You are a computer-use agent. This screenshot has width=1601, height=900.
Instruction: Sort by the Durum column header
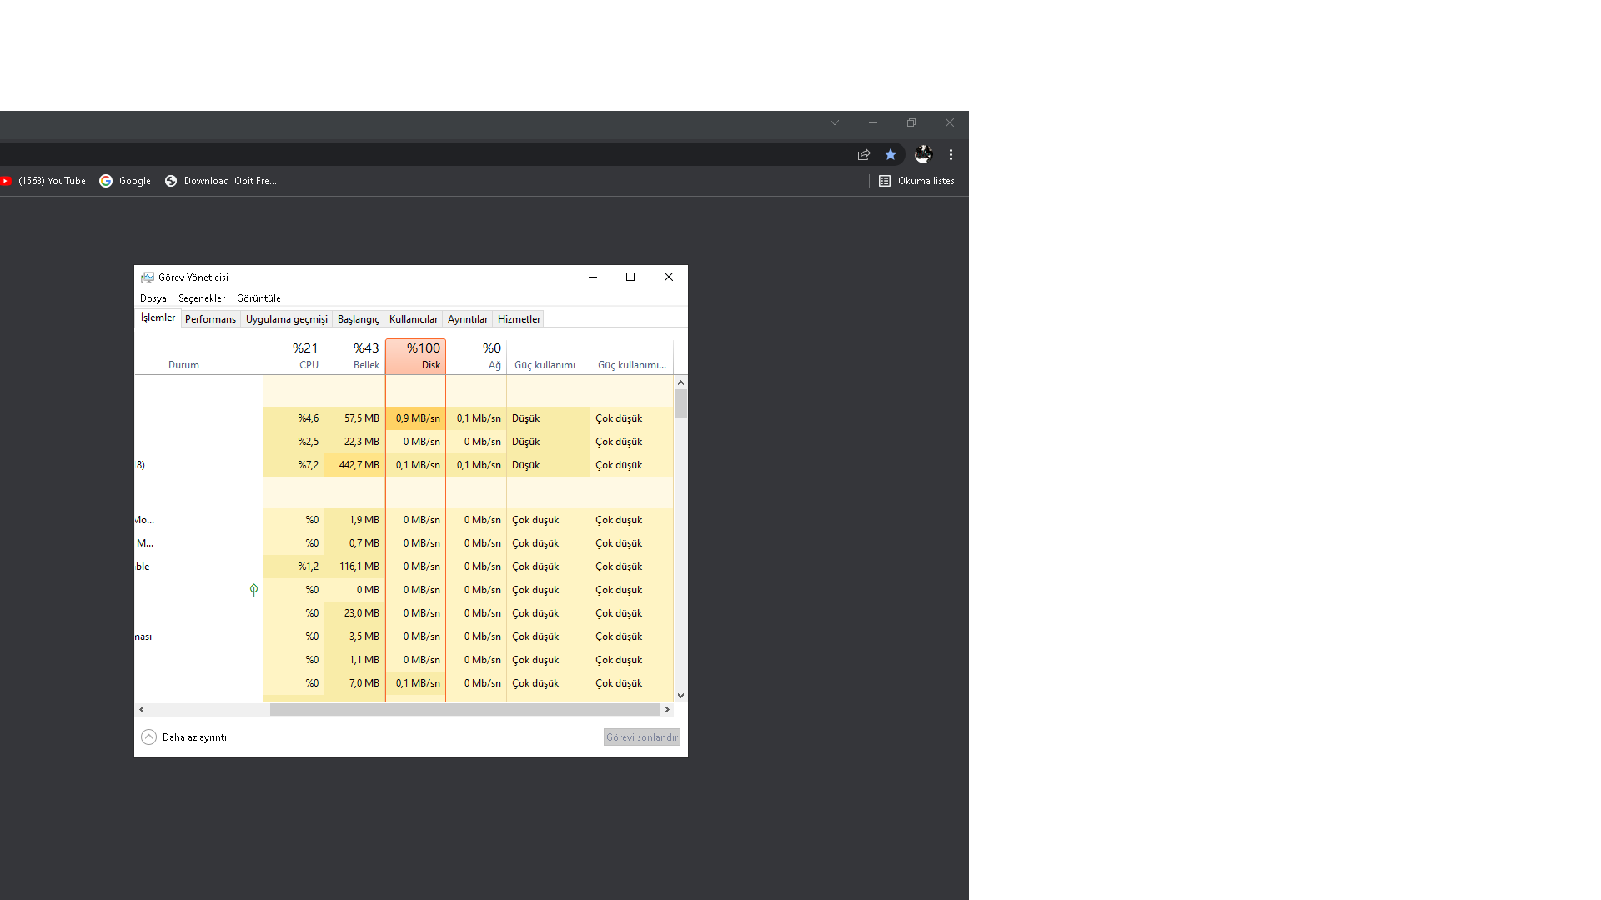(213, 357)
